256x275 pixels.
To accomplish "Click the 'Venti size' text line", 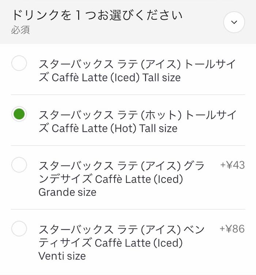I will [62, 256].
